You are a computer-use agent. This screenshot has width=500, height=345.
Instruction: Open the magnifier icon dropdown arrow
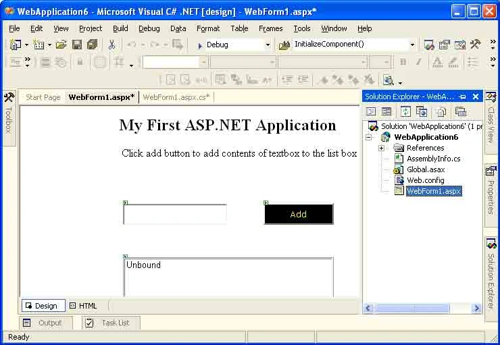coord(400,83)
